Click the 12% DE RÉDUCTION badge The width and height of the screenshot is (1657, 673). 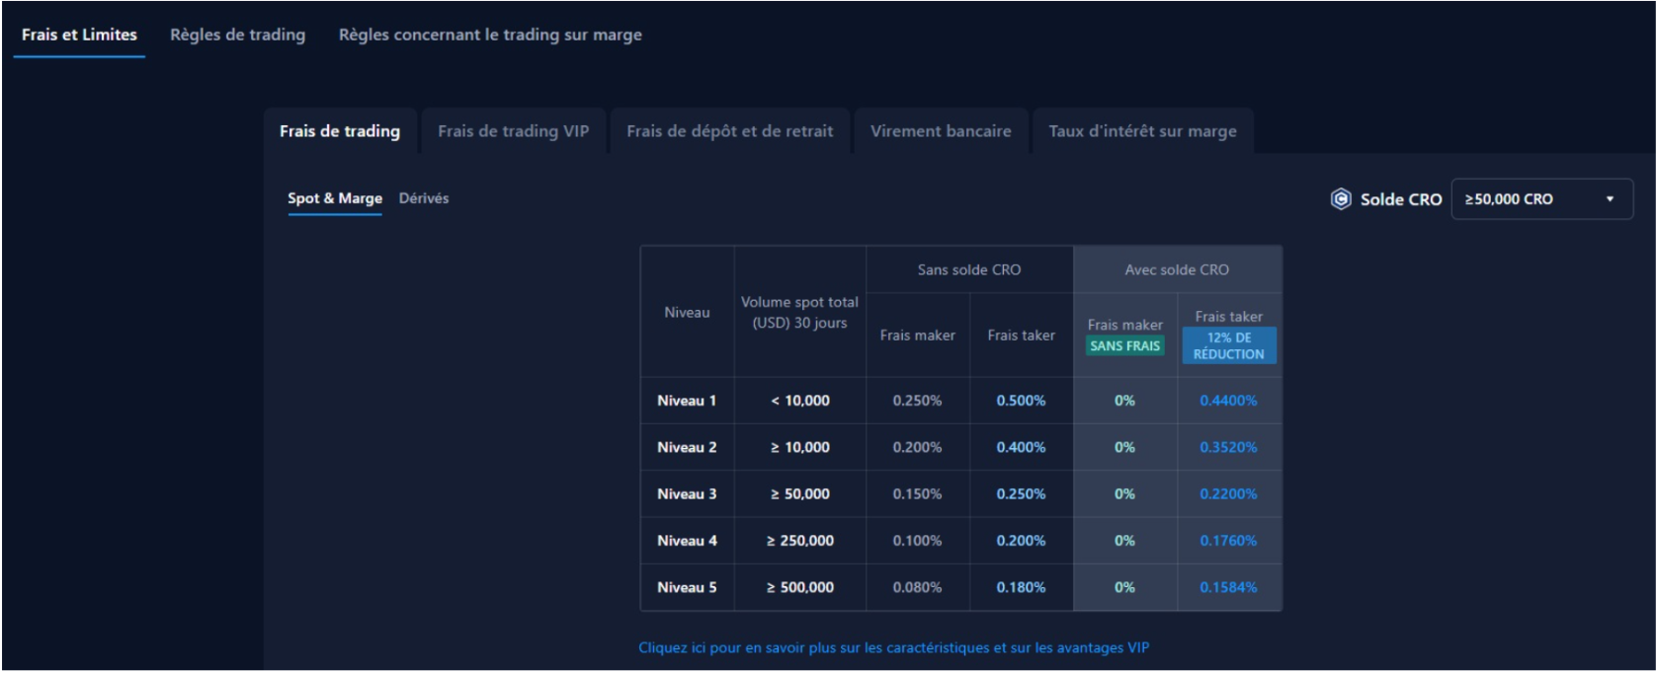click(x=1228, y=346)
